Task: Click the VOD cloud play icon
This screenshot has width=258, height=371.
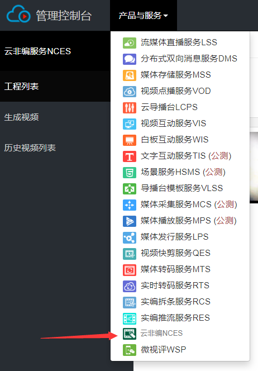Action: pyautogui.click(x=130, y=92)
